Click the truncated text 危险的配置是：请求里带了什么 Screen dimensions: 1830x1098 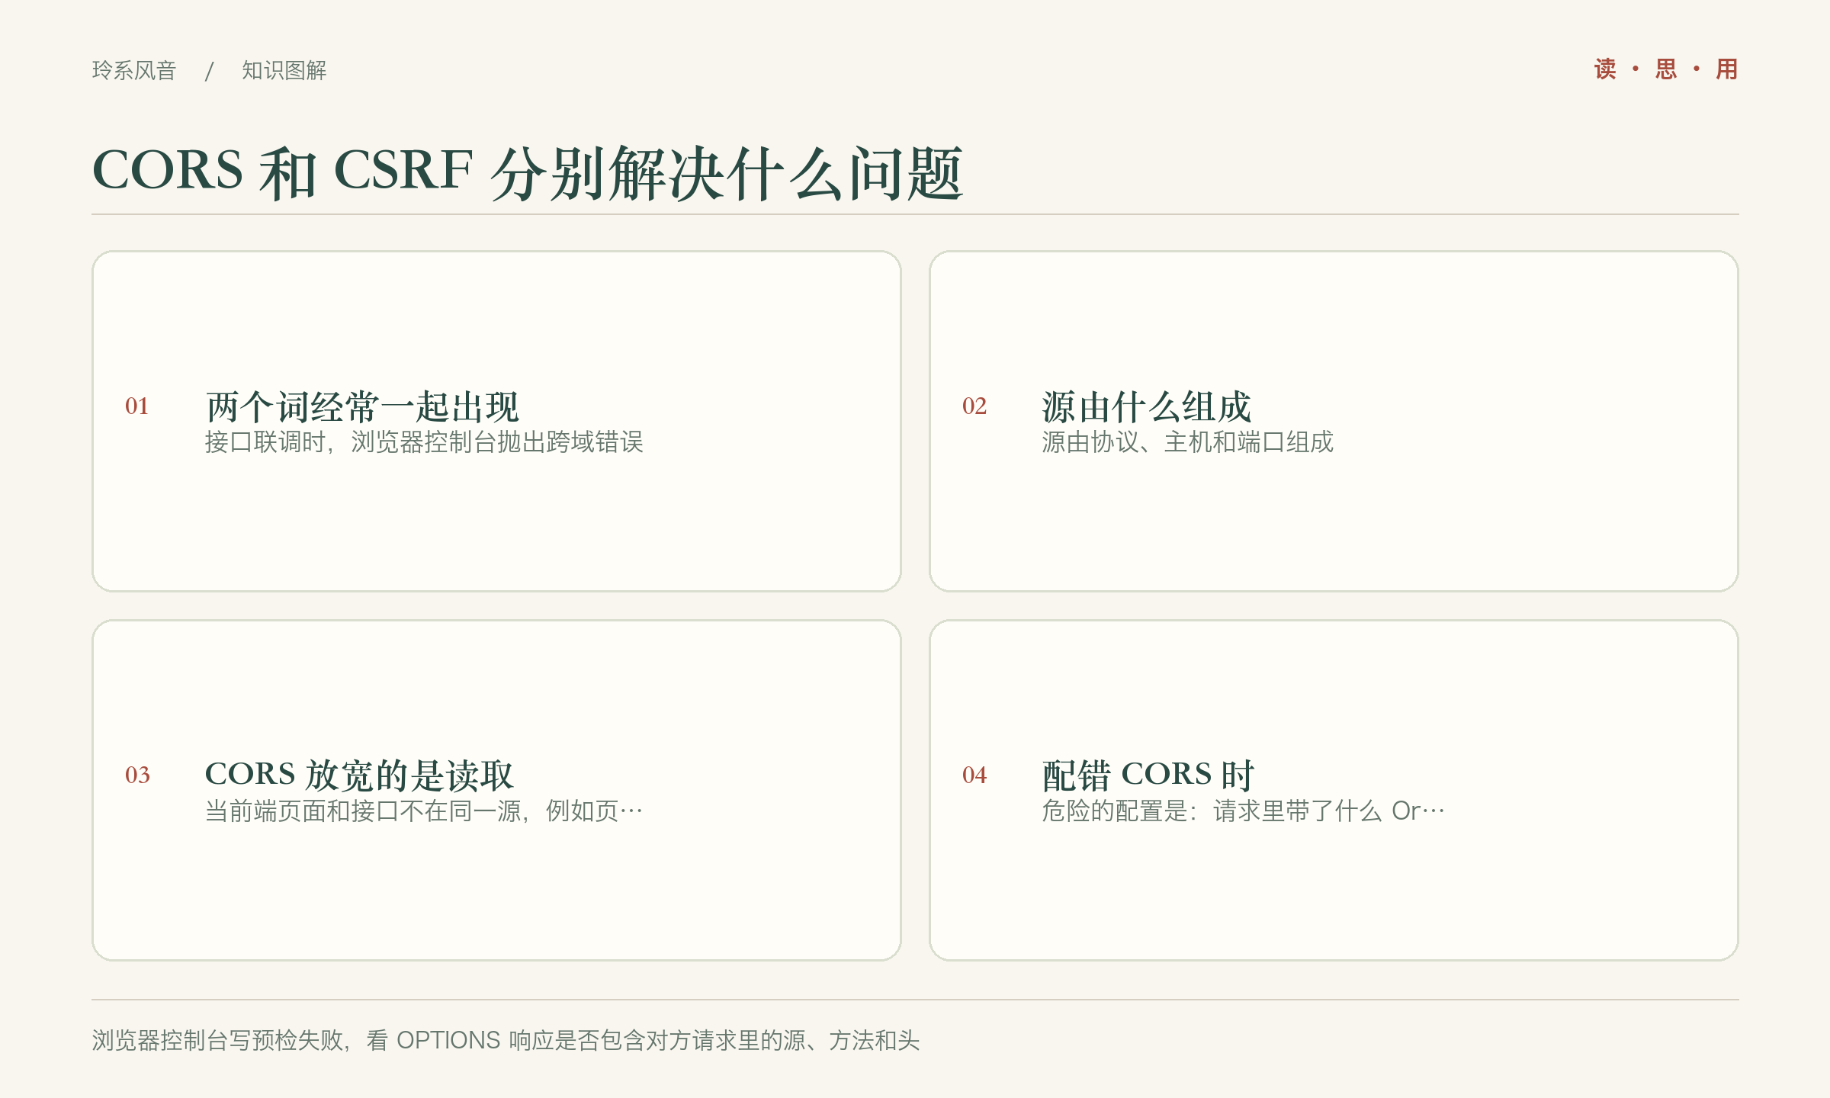pyautogui.click(x=1244, y=811)
